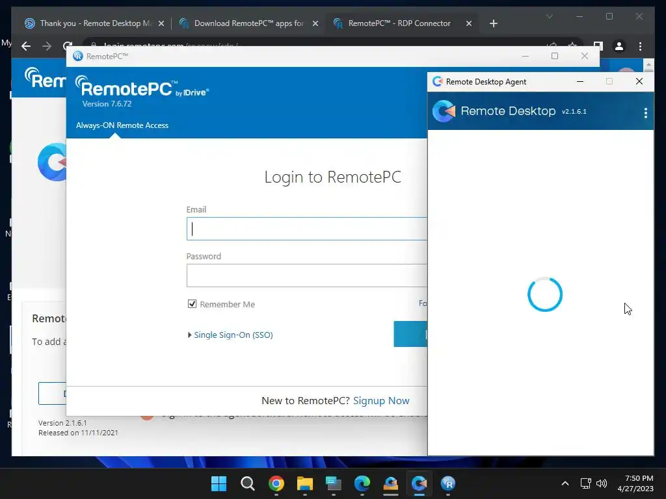
Task: Close the Thank you browser tab
Action: pyautogui.click(x=161, y=23)
